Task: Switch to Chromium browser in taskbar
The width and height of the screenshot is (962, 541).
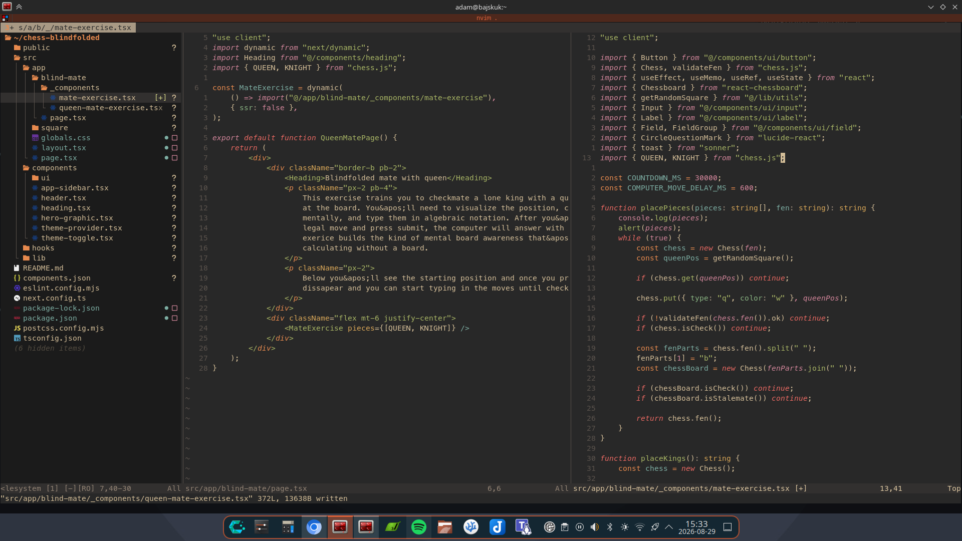Action: (x=314, y=527)
